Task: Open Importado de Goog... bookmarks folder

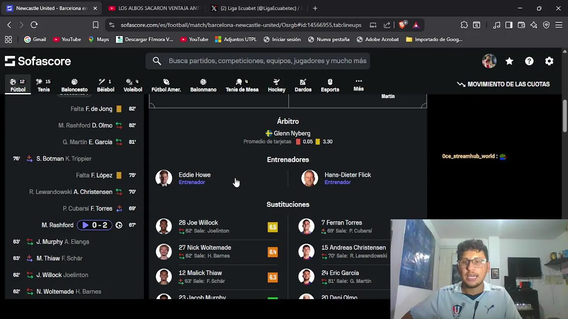Action: (434, 39)
